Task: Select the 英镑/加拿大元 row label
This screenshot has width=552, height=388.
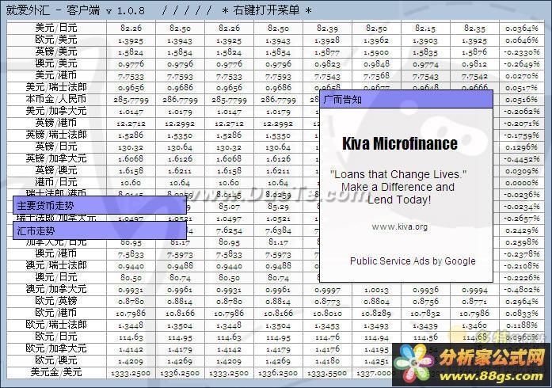Action: point(56,158)
